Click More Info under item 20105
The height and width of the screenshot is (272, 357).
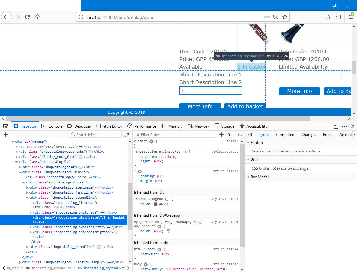(200, 106)
